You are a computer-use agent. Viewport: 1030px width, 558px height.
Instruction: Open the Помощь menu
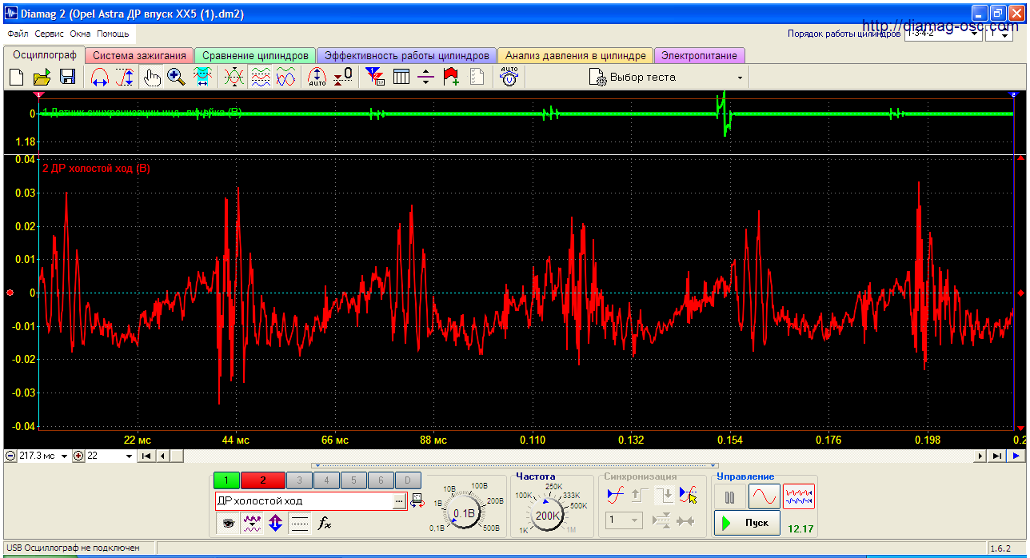pos(113,34)
